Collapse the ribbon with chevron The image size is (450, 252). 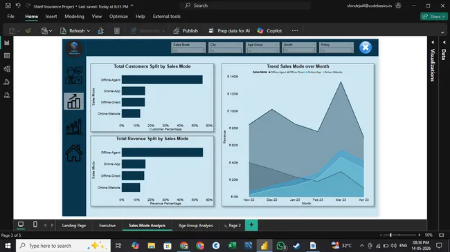coord(442,32)
